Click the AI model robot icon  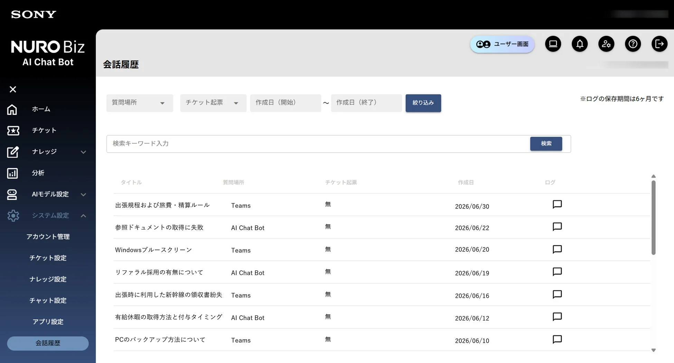(x=12, y=195)
